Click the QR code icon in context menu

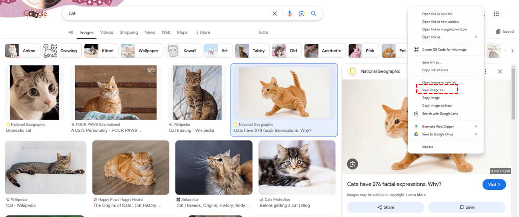tap(416, 50)
